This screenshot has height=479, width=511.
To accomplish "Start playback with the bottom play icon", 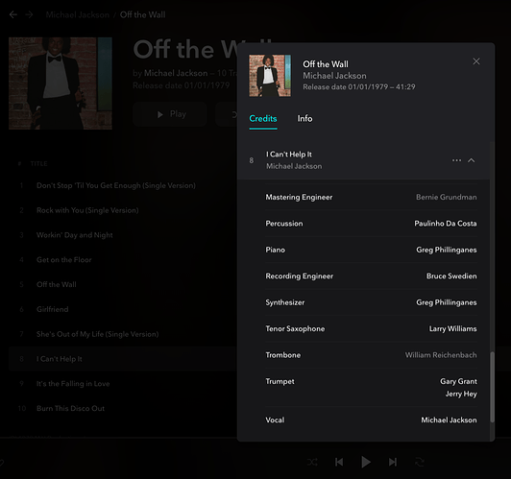I will coord(366,462).
